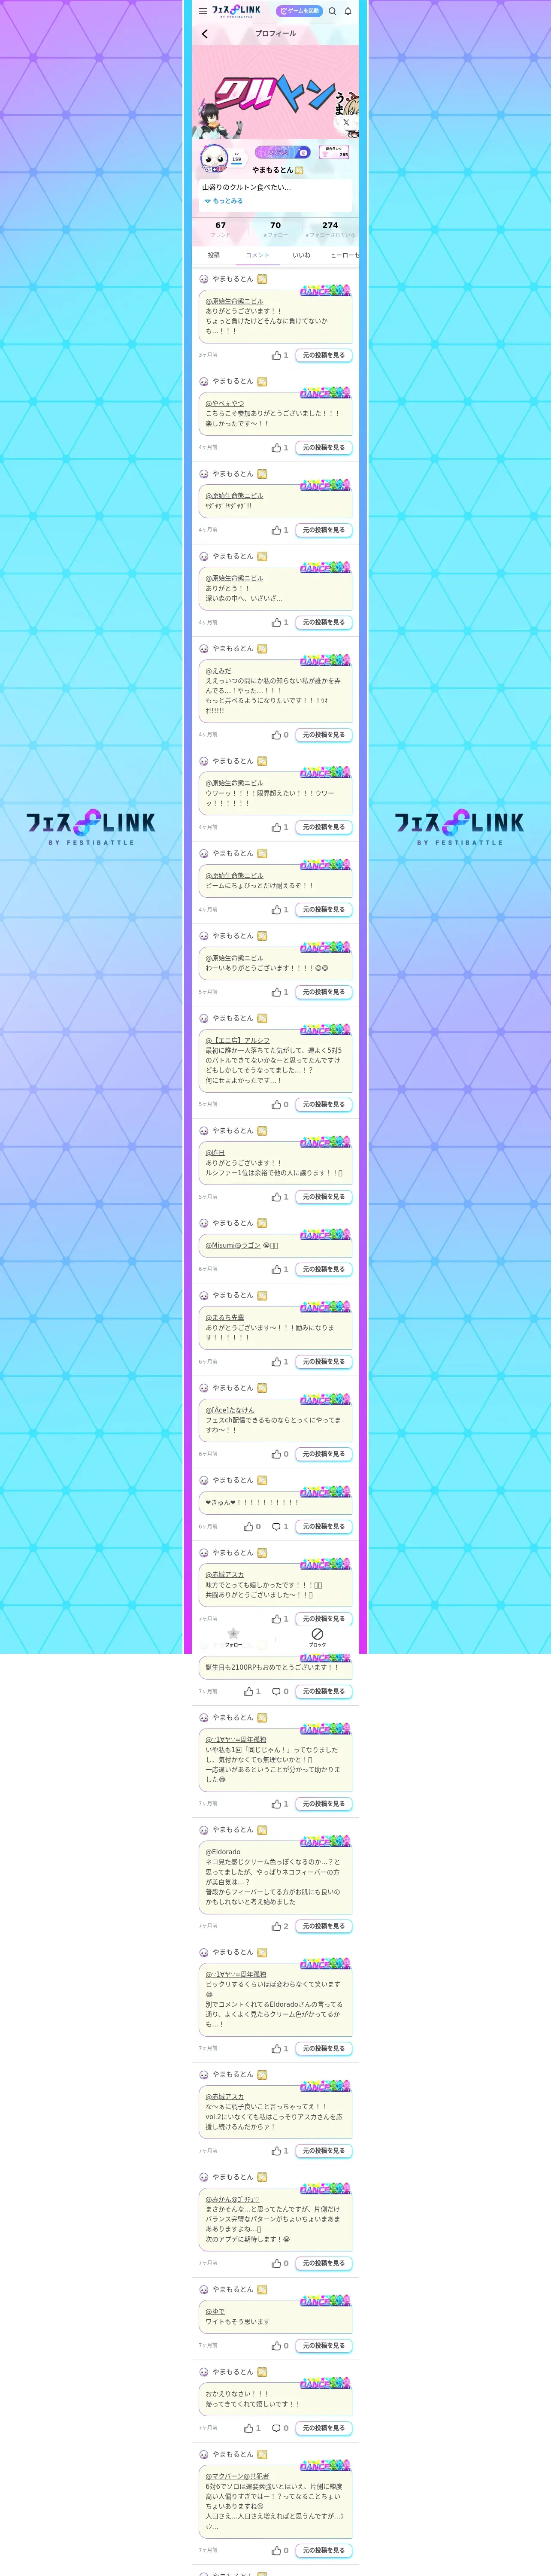This screenshot has width=551, height=2576.
Task: Expand bio with もっとみる
Action: (224, 201)
